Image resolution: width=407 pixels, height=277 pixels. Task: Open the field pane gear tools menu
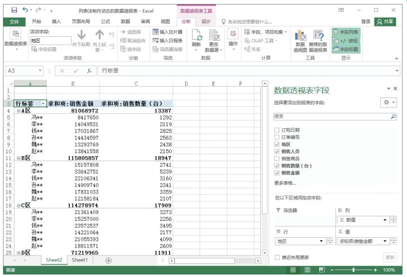(389, 102)
